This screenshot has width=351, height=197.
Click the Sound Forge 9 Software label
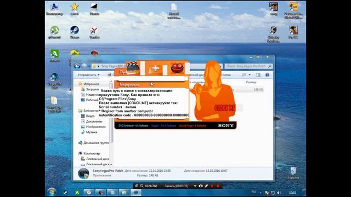tap(193, 126)
